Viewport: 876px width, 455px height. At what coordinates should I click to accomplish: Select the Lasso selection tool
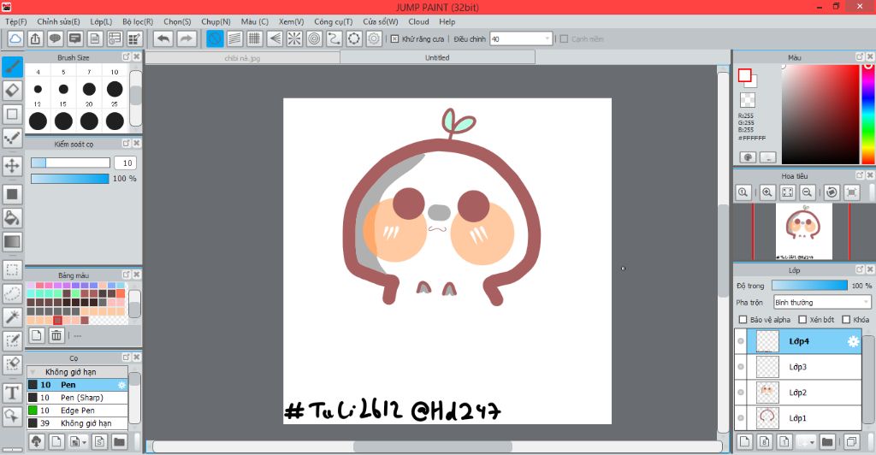pyautogui.click(x=12, y=293)
